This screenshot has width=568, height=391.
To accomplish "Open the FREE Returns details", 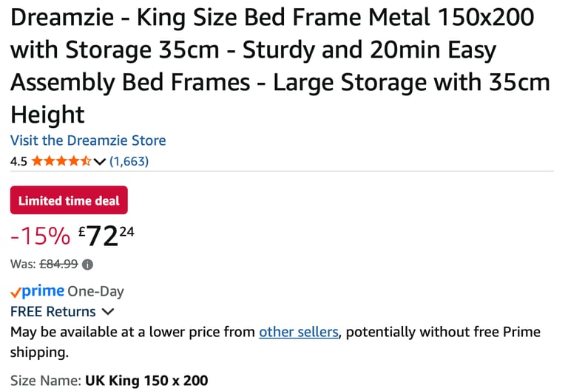I will [53, 311].
